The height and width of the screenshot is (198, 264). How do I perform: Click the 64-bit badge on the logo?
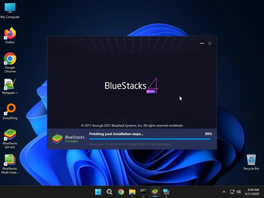coord(151,92)
